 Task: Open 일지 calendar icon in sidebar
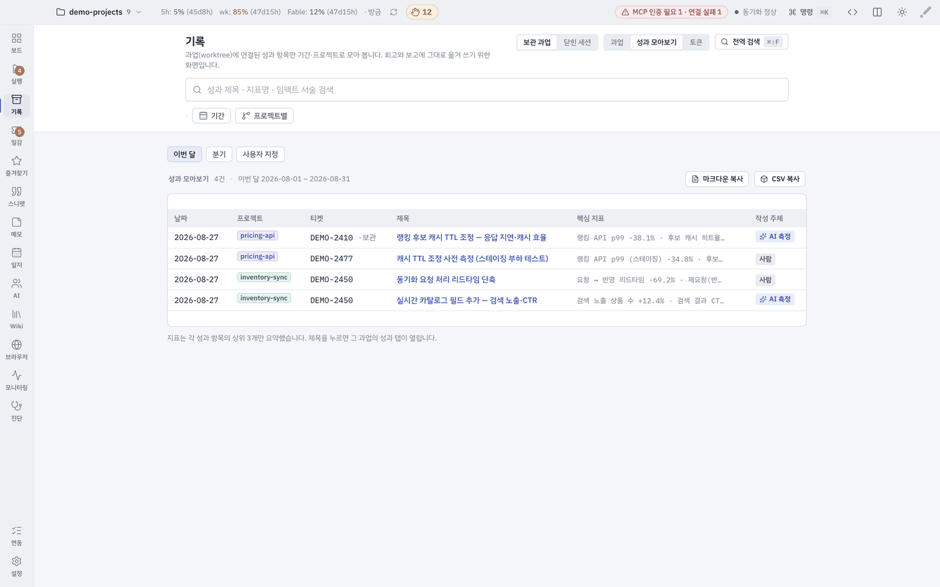point(16,258)
